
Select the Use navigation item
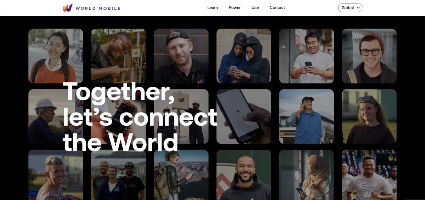pos(255,7)
